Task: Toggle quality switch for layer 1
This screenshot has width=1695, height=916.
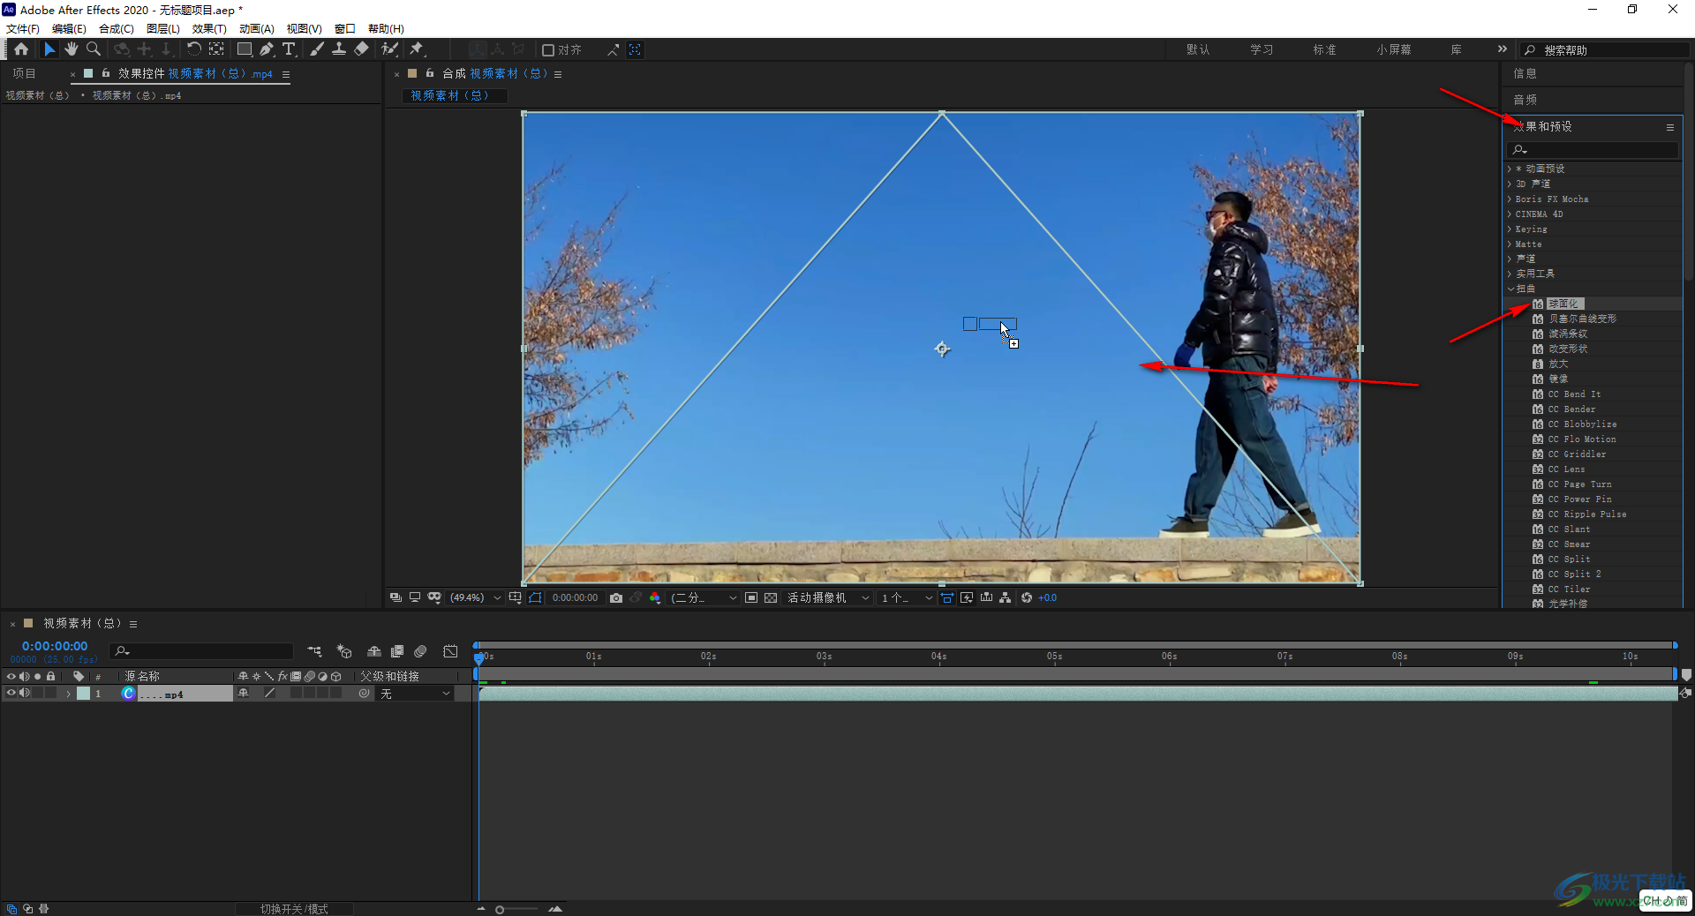Action: (270, 694)
